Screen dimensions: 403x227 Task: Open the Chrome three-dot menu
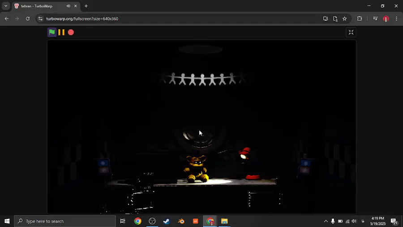tap(396, 18)
